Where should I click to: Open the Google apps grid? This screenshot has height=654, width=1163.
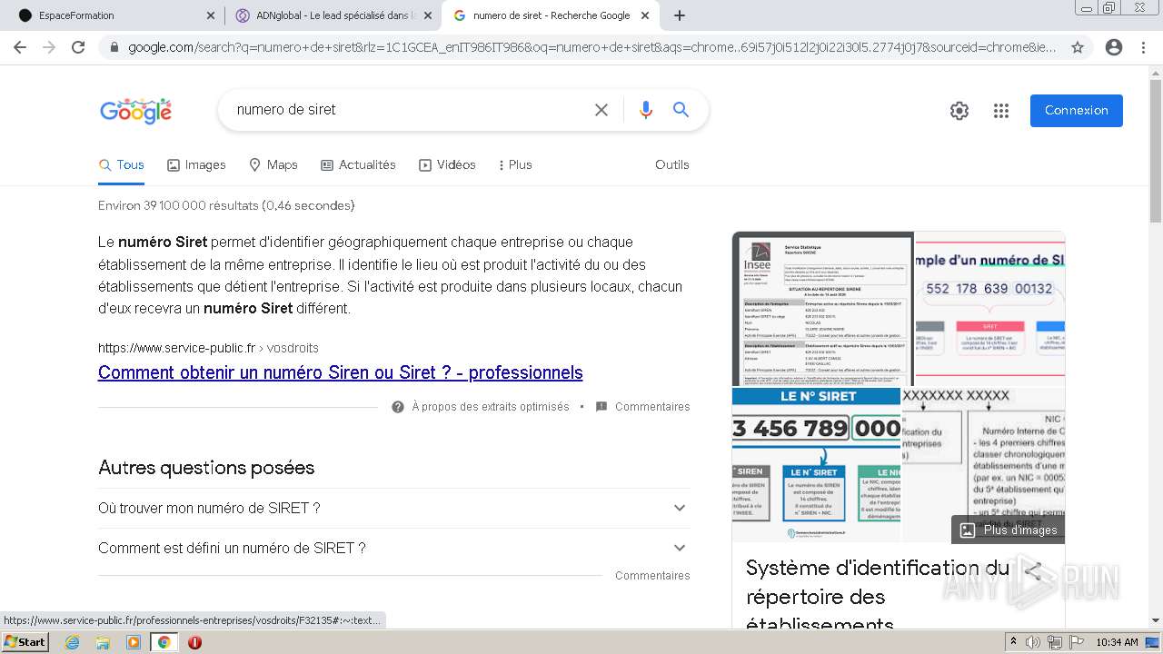pos(1001,111)
